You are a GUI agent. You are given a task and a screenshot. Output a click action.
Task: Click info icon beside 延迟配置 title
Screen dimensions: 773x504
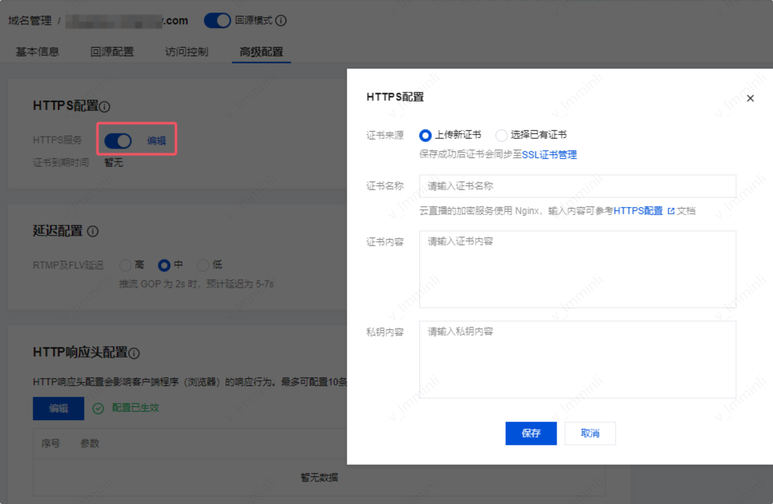point(93,231)
